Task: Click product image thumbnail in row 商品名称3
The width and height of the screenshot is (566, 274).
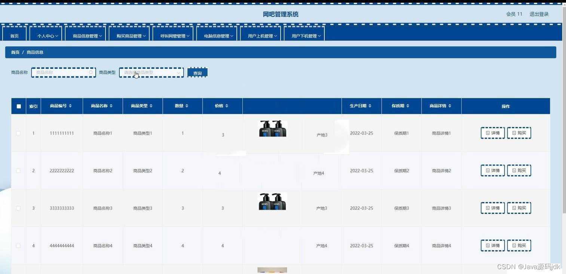Action: click(x=273, y=201)
